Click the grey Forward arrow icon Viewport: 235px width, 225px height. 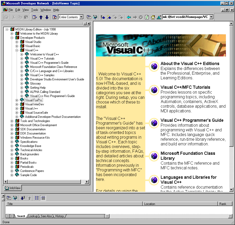click(135, 17)
